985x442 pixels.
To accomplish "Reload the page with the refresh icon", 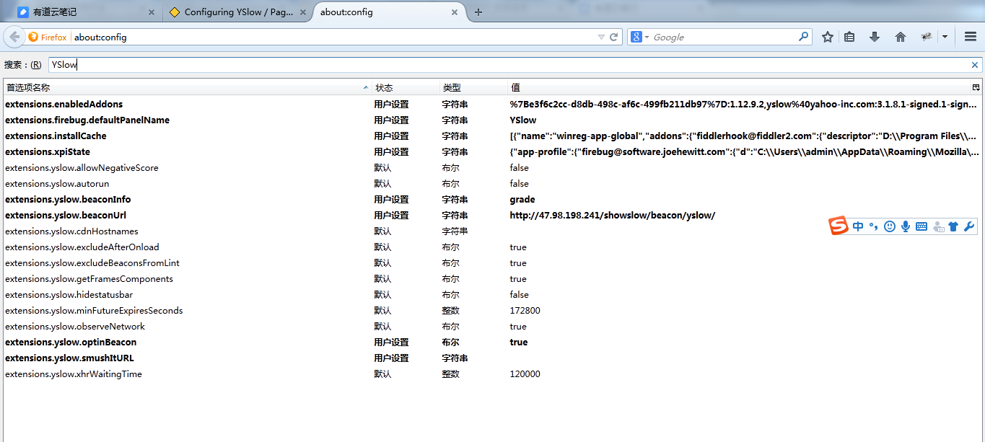I will tap(614, 37).
